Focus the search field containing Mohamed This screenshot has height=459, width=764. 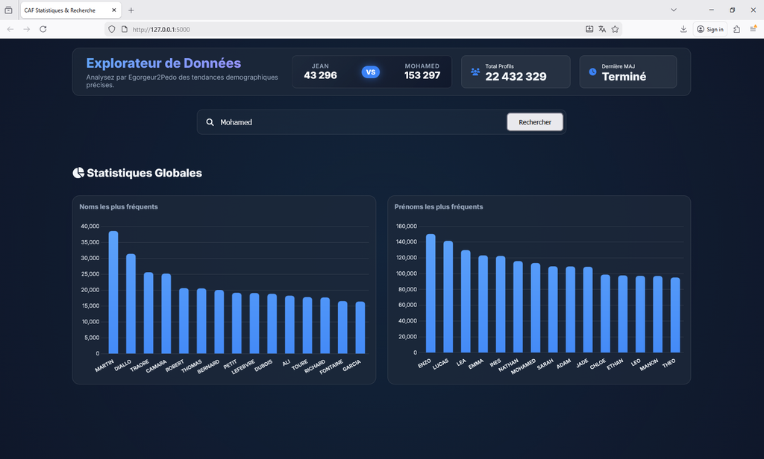358,122
